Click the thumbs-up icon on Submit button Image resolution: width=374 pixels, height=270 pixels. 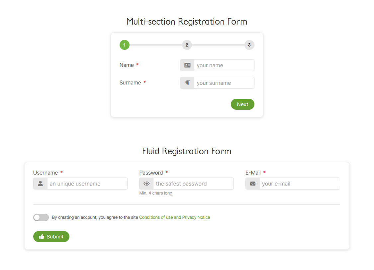pyautogui.click(x=42, y=236)
